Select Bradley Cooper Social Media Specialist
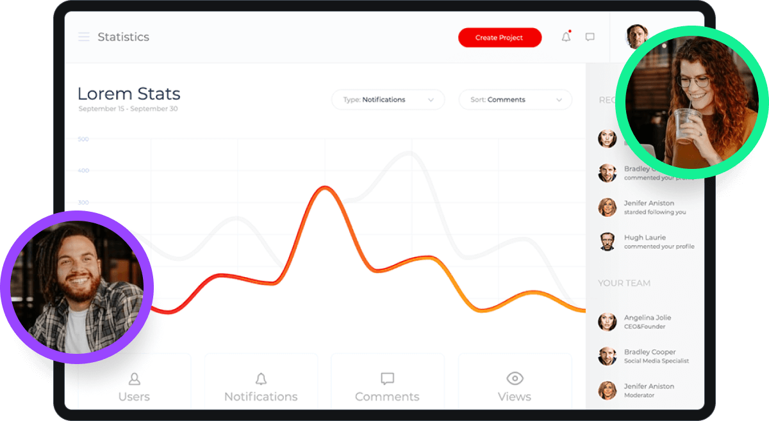769x421 pixels. point(647,356)
